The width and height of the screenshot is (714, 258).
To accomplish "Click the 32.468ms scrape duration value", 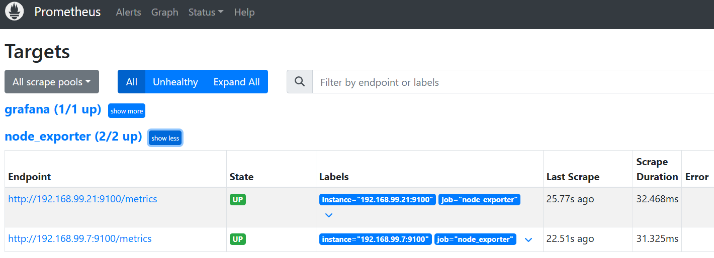I will click(x=657, y=199).
